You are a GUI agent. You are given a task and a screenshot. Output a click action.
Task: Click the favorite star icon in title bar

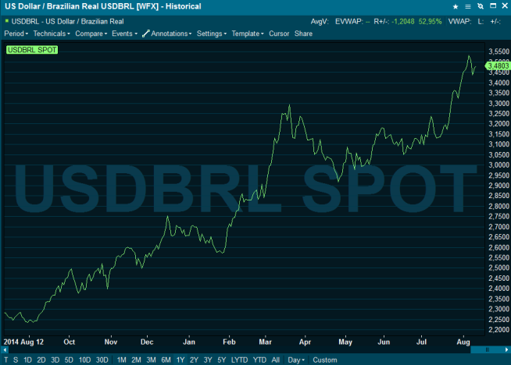click(456, 6)
